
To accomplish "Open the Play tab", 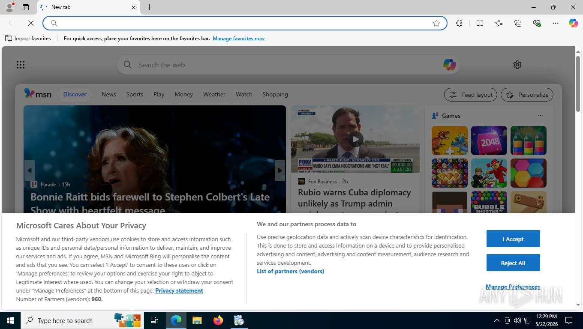I will click(x=159, y=94).
